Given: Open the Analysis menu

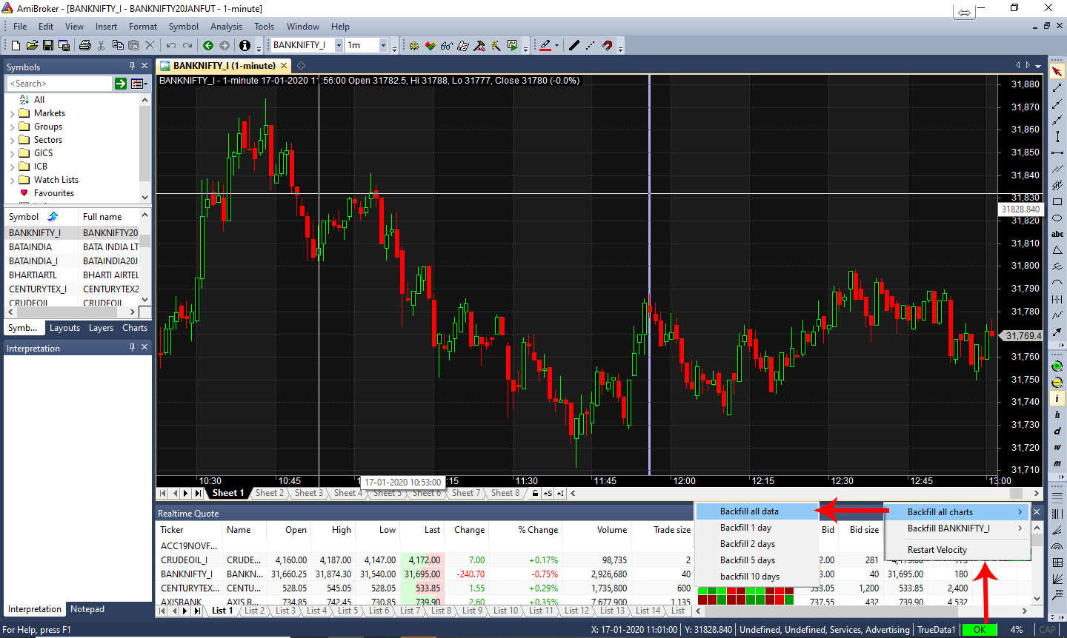Looking at the screenshot, I should [x=226, y=27].
